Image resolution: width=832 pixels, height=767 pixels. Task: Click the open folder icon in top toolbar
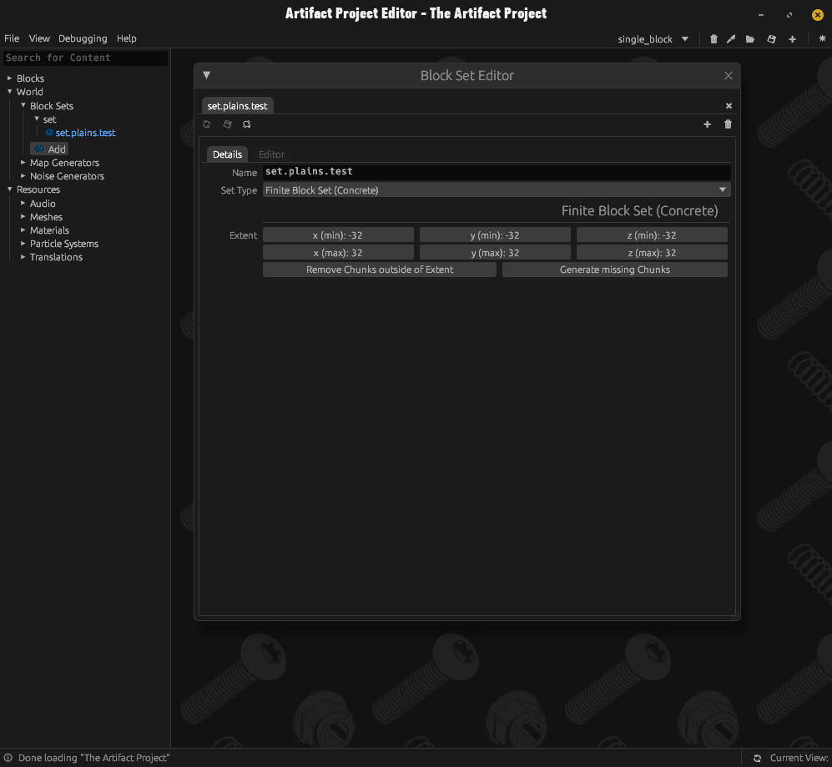coord(750,39)
